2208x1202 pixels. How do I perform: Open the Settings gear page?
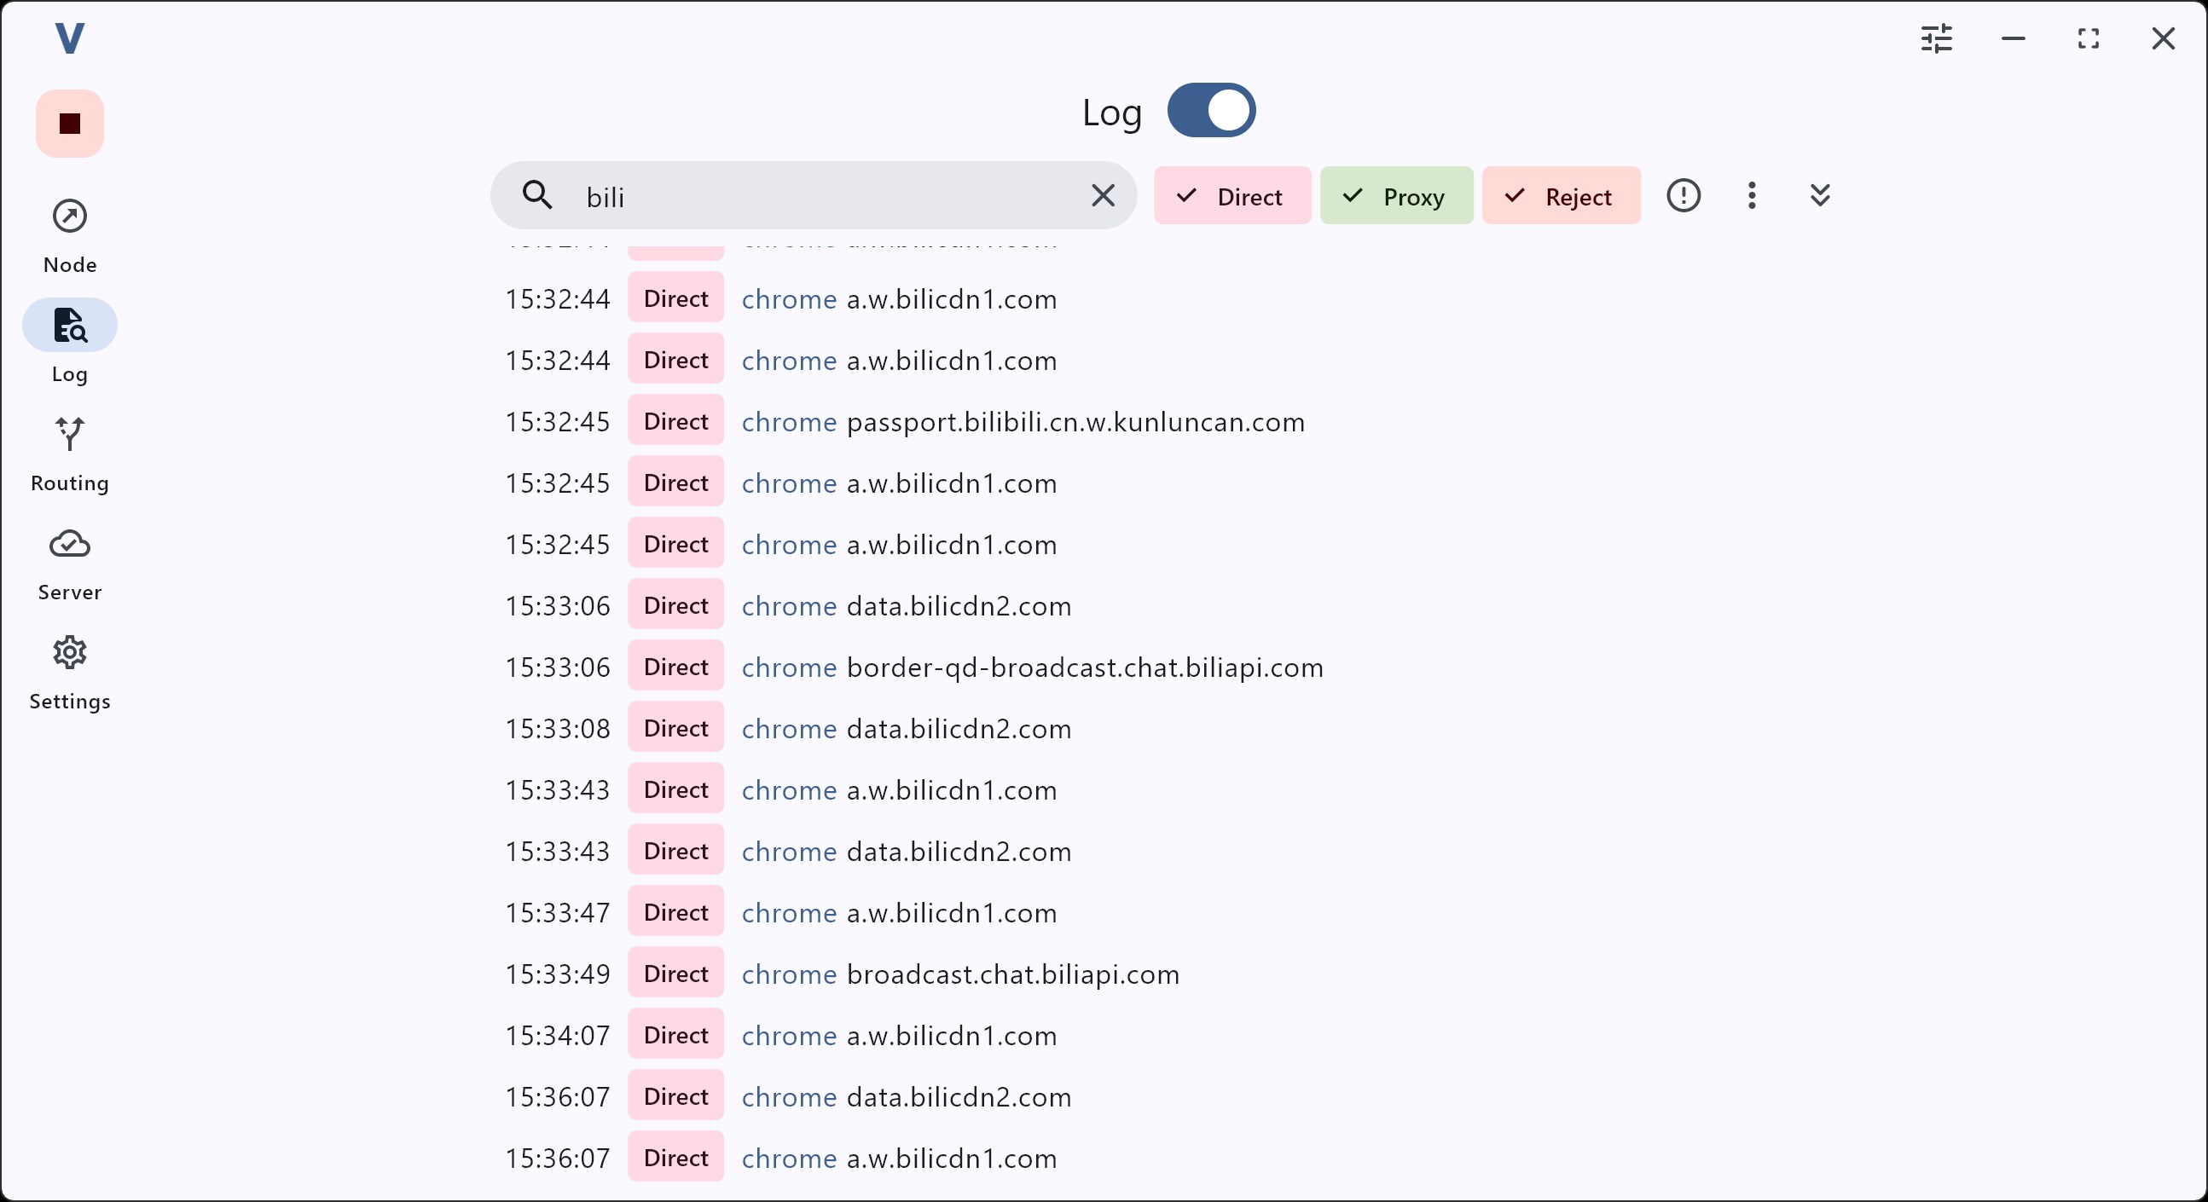point(69,673)
